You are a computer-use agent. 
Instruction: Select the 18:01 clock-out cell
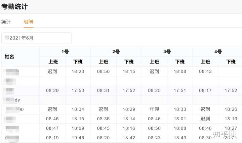tap(180, 119)
